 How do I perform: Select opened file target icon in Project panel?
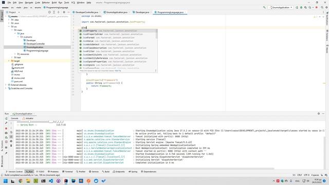point(49,12)
